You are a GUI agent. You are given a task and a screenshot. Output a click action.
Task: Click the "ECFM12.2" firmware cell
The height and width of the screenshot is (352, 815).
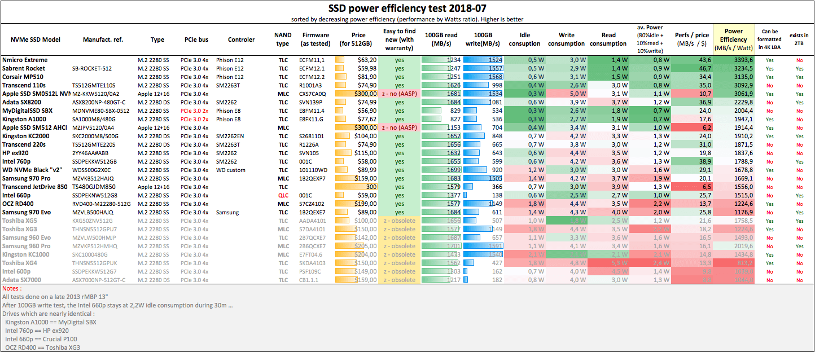click(313, 77)
